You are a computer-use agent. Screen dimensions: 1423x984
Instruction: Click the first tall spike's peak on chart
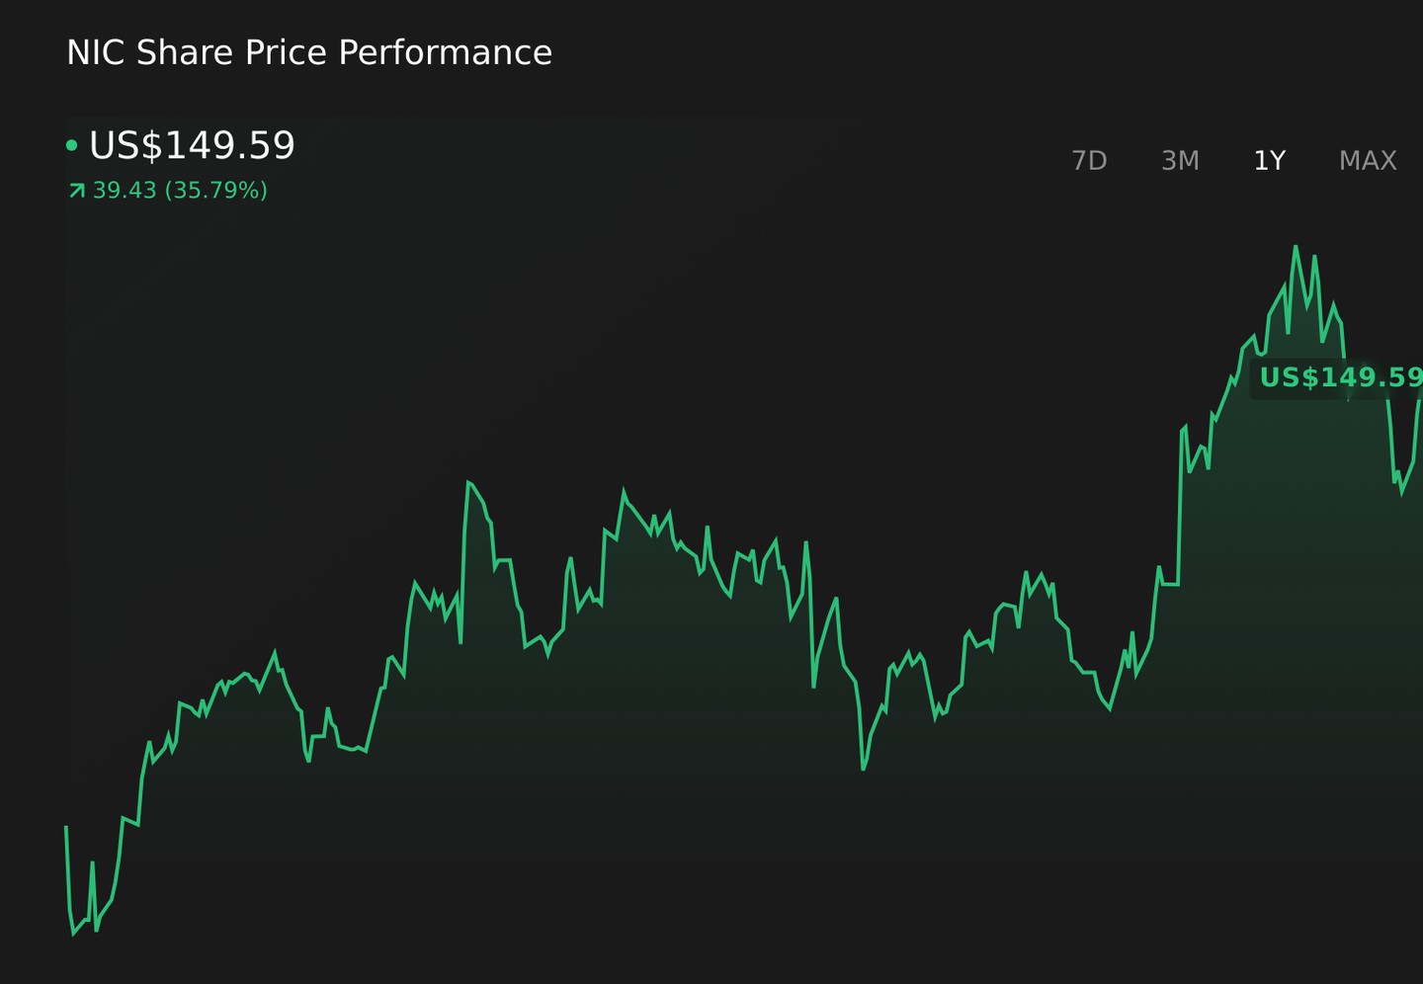(x=468, y=482)
